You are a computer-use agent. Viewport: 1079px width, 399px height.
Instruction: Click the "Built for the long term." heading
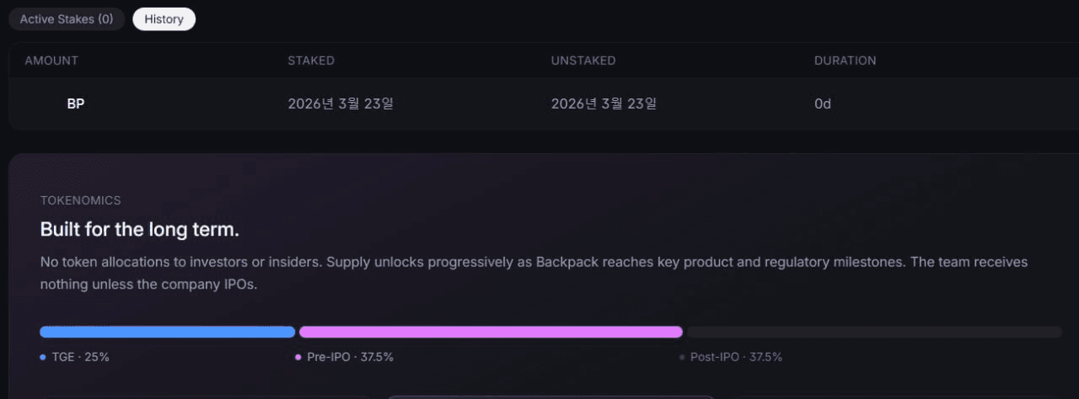tap(139, 230)
